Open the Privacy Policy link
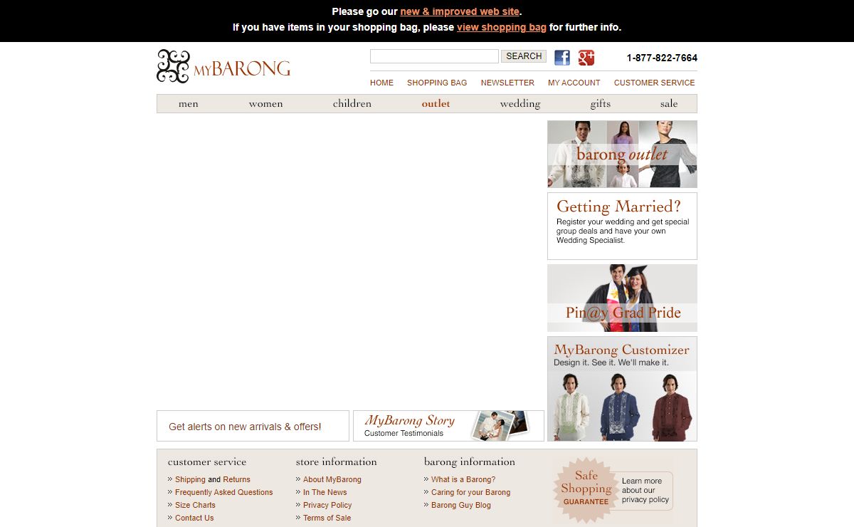Image resolution: width=854 pixels, height=527 pixels. pos(327,505)
